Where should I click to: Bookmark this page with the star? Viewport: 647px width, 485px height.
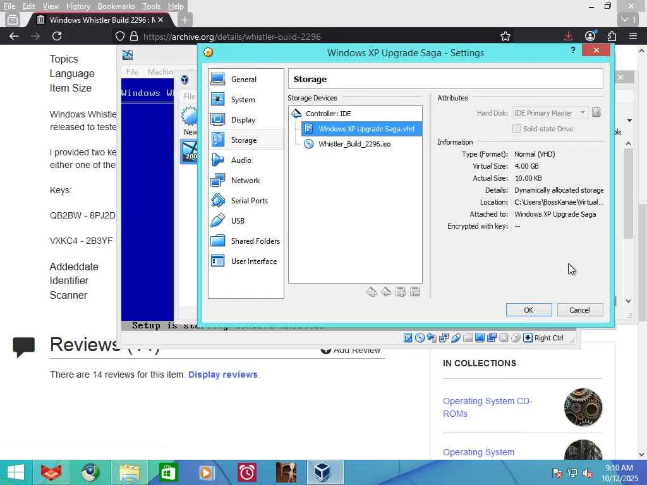505,36
